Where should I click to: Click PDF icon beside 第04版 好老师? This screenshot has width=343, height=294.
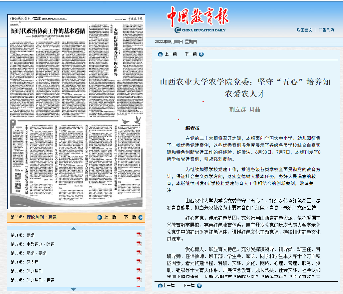click(139, 262)
